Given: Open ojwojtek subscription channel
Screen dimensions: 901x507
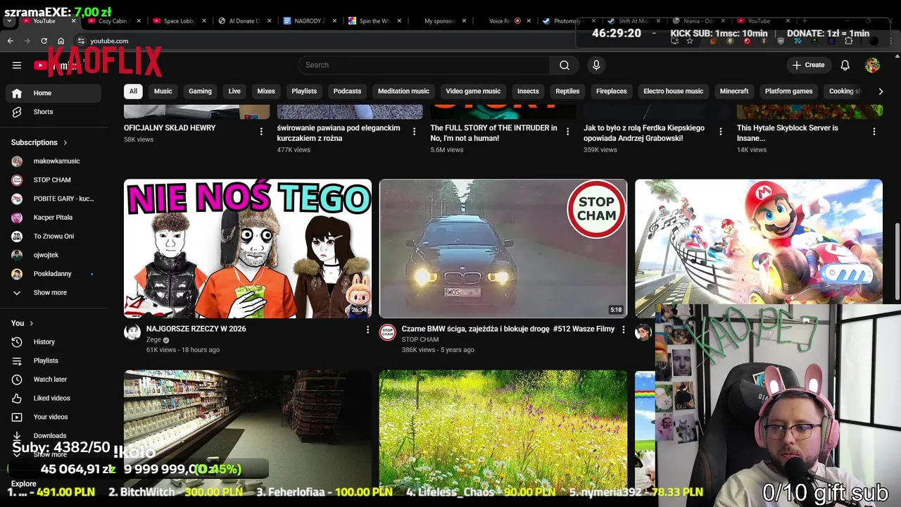Looking at the screenshot, I should [53, 255].
